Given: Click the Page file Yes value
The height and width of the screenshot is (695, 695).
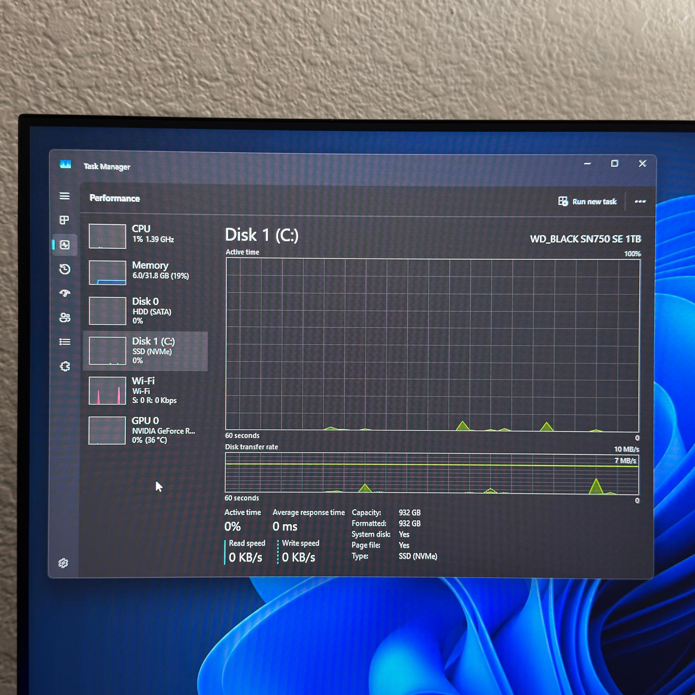Looking at the screenshot, I should [404, 545].
